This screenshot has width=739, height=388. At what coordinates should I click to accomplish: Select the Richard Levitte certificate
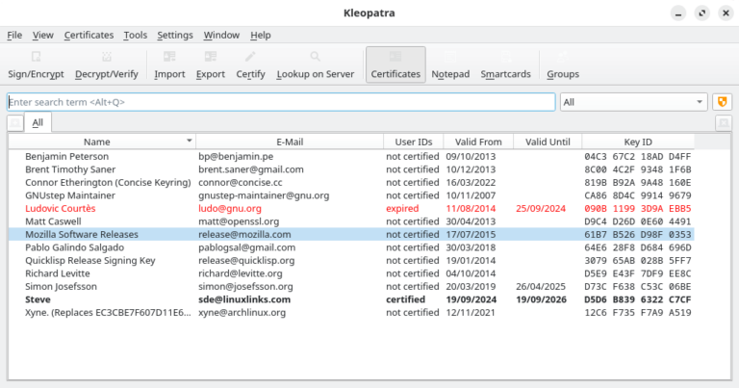[351, 273]
